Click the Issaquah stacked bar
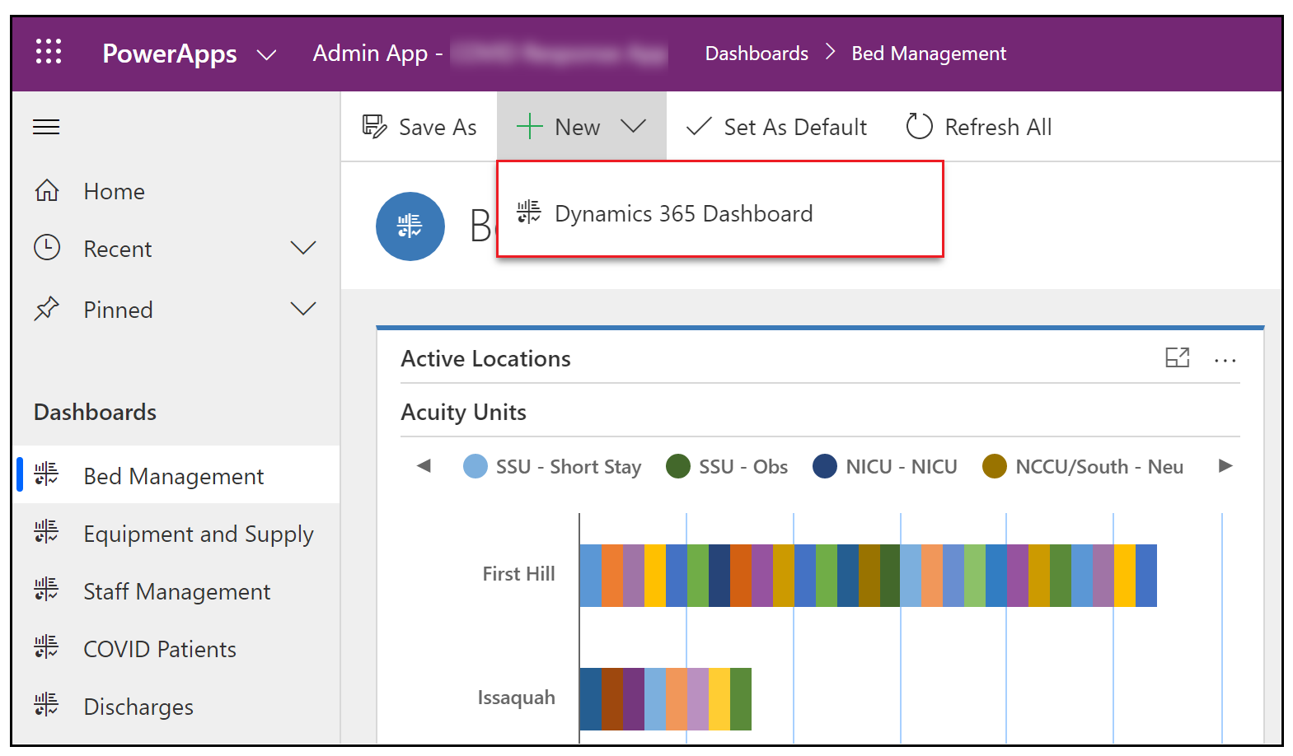 (x=666, y=699)
